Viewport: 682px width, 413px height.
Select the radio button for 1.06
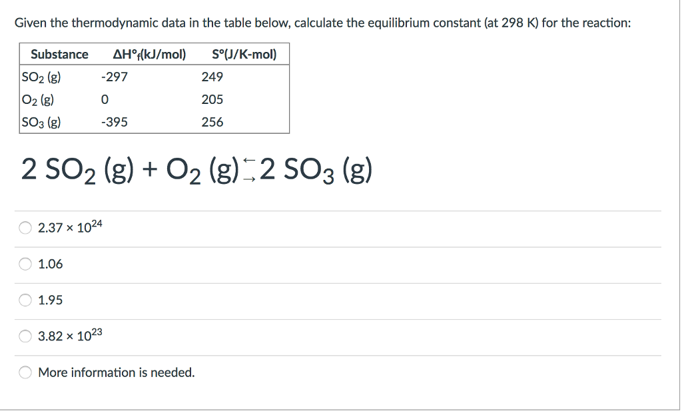pos(25,264)
